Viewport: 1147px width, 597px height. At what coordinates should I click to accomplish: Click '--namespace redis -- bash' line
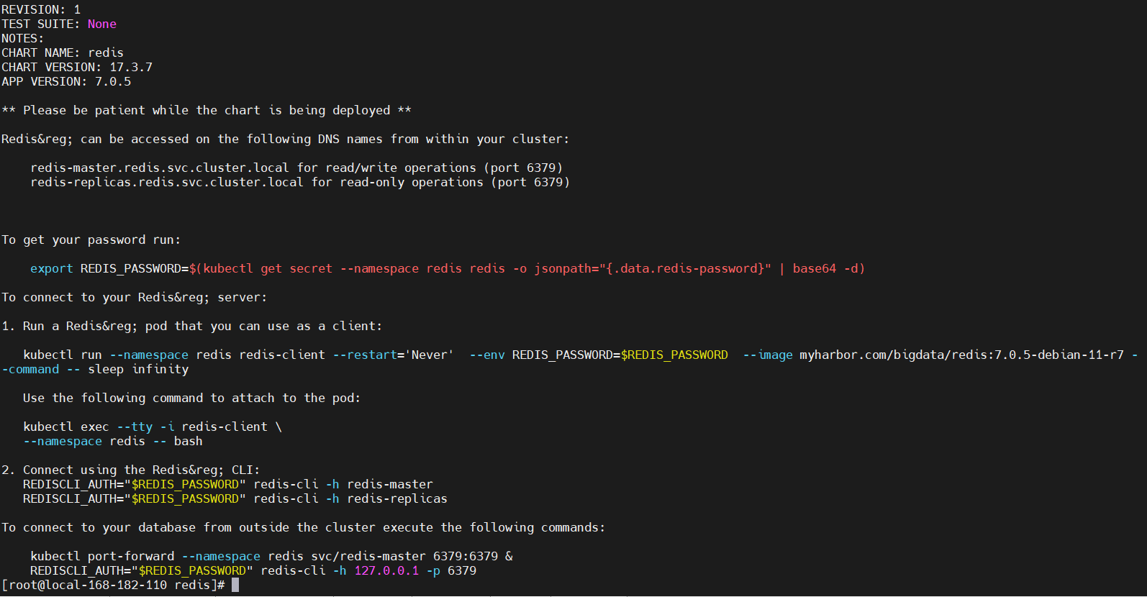[x=113, y=441]
